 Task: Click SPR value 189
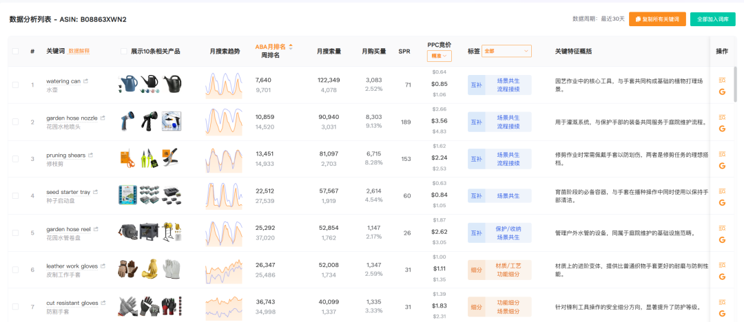point(406,122)
